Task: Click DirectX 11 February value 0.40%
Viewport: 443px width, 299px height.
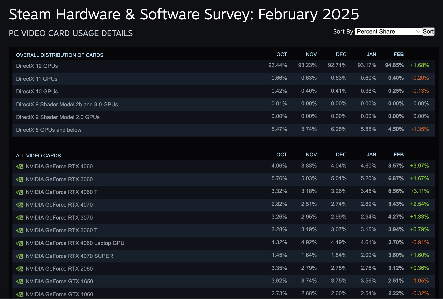Action: coord(396,78)
